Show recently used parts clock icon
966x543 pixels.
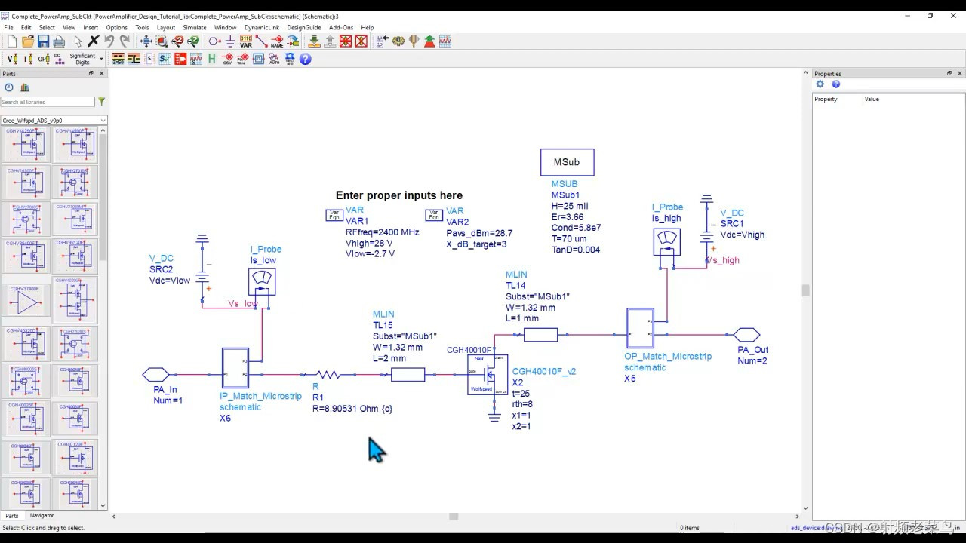click(9, 87)
